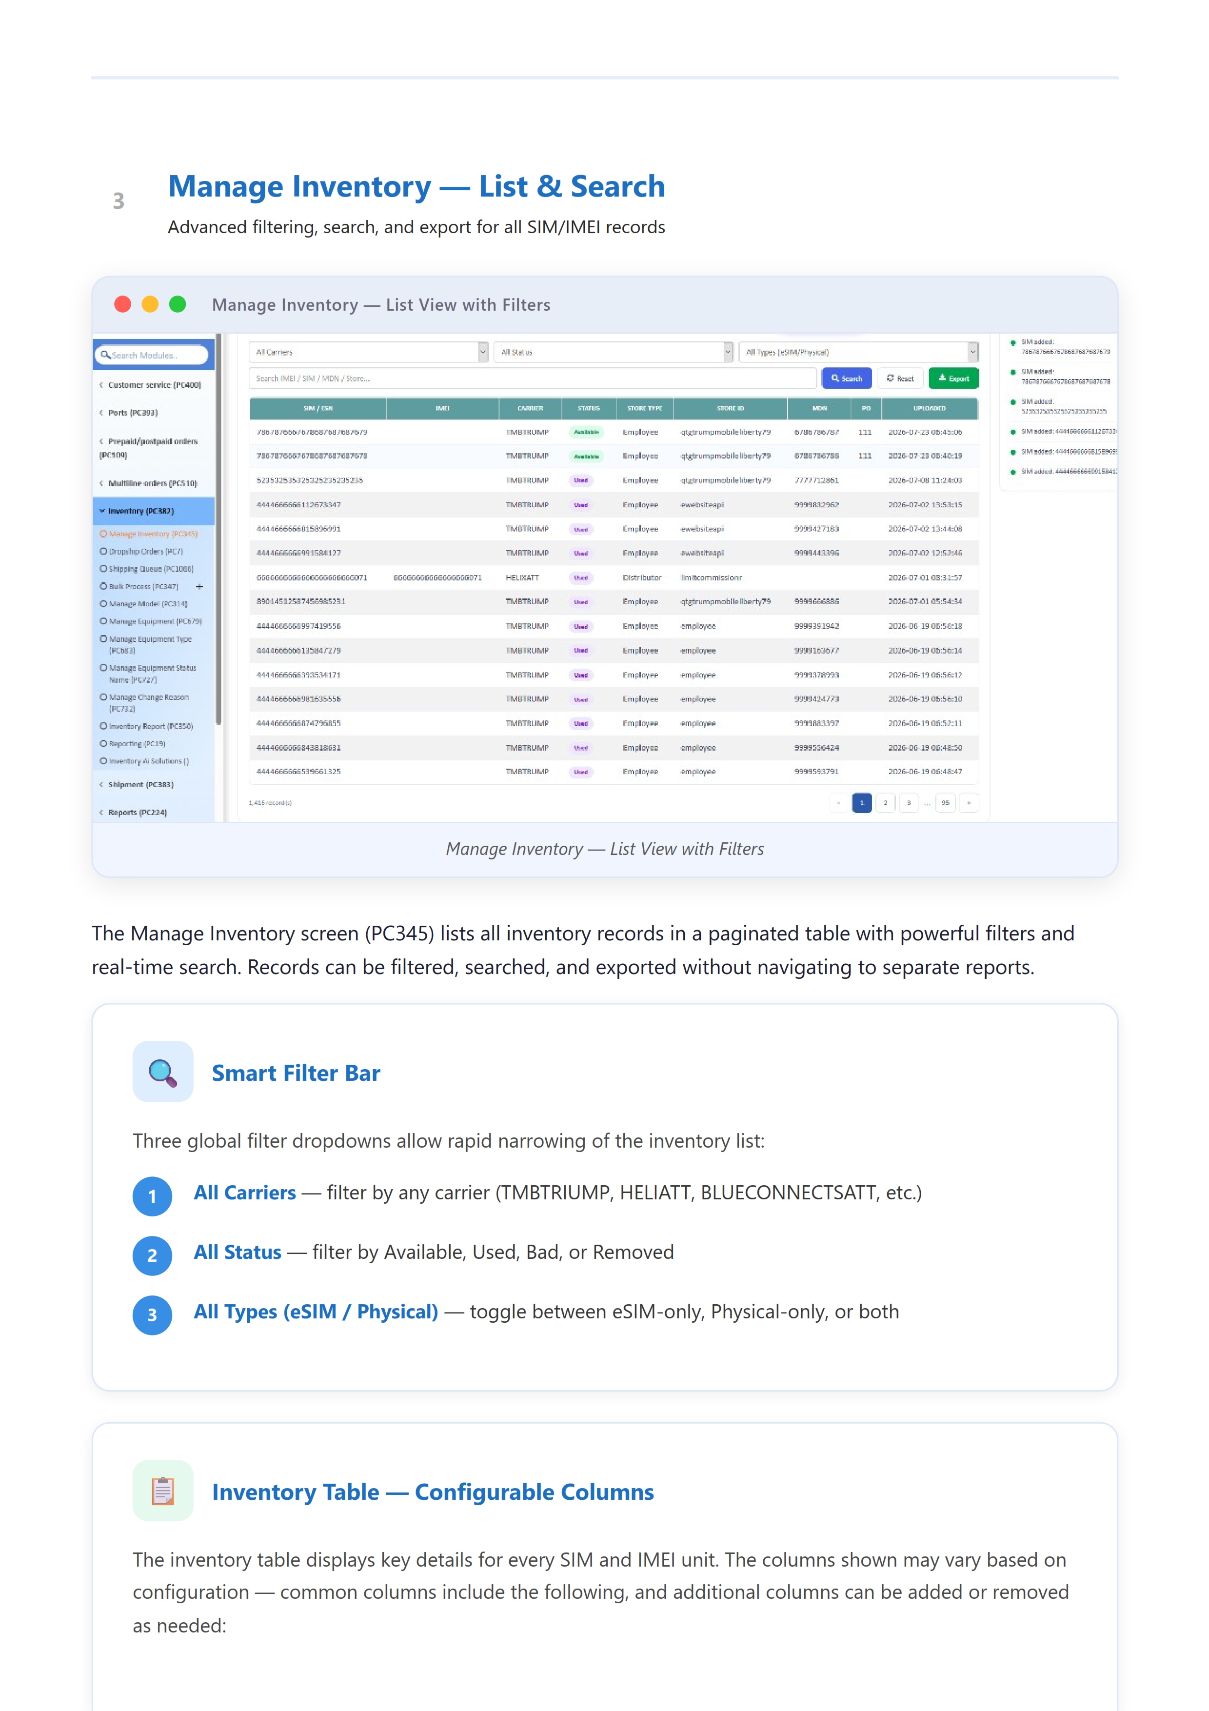Click the Reset button
This screenshot has height=1711, width=1209.
[x=900, y=378]
